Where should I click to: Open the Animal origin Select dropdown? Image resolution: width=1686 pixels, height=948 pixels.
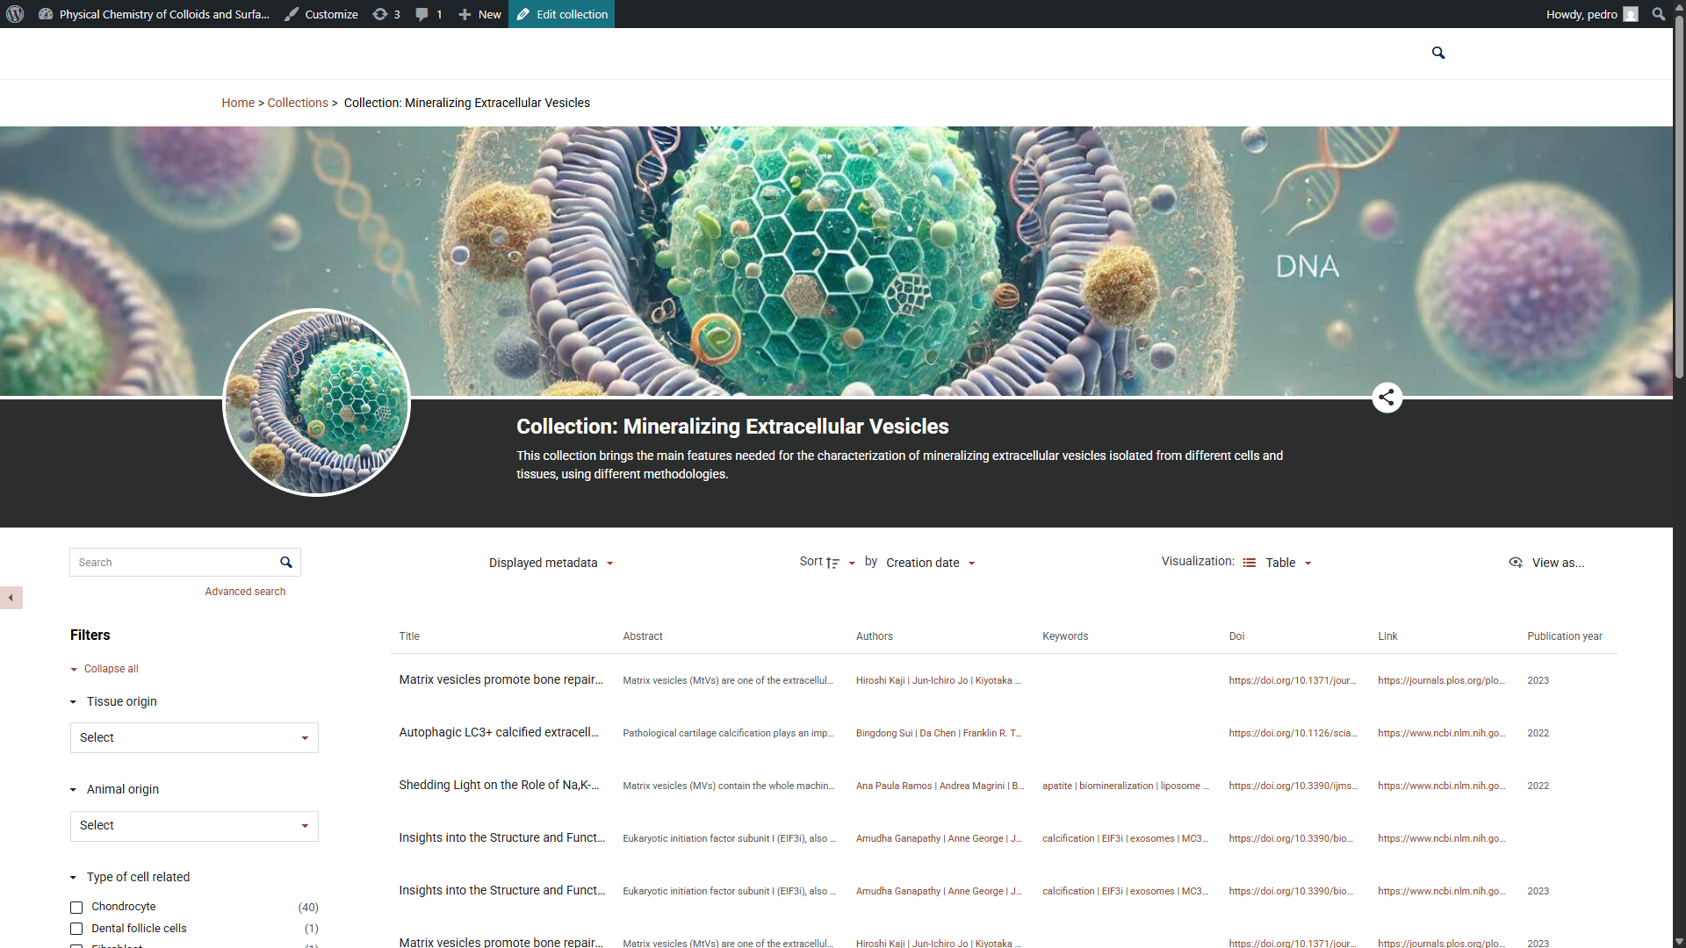(194, 826)
